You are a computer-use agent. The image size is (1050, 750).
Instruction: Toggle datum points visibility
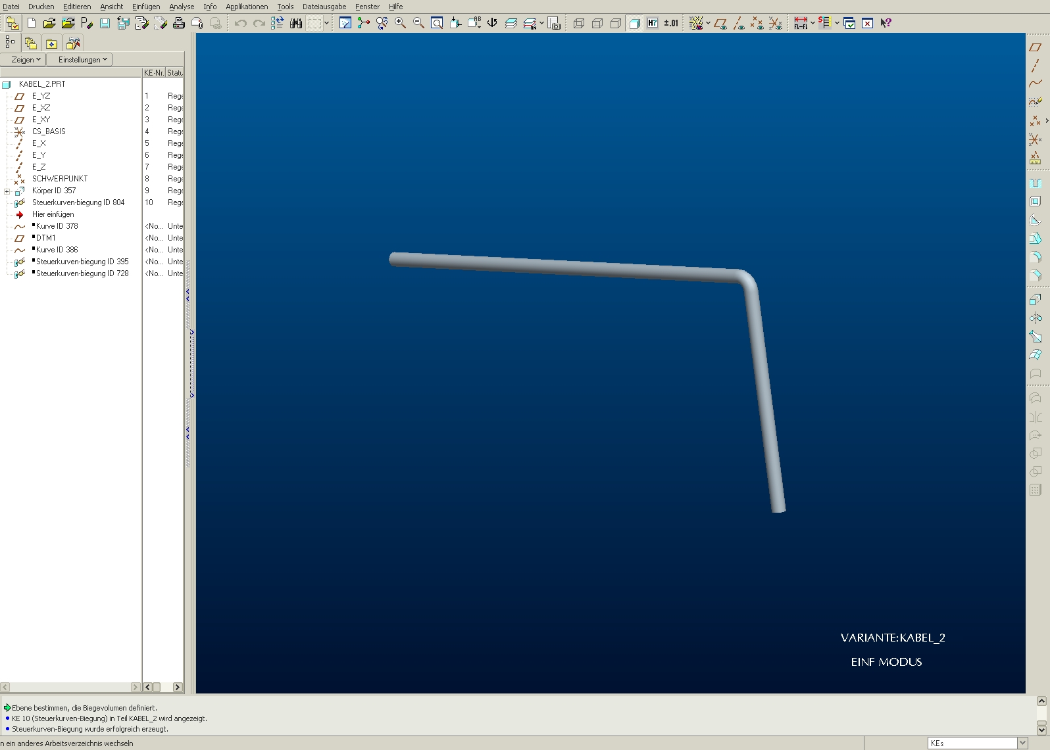(x=757, y=23)
